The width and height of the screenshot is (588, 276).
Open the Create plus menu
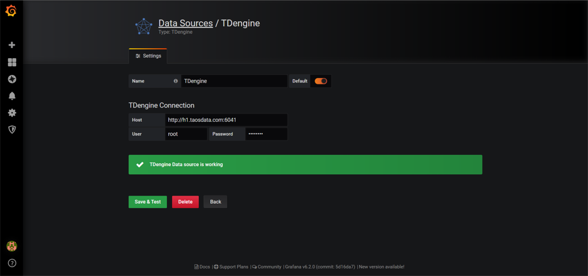[12, 45]
